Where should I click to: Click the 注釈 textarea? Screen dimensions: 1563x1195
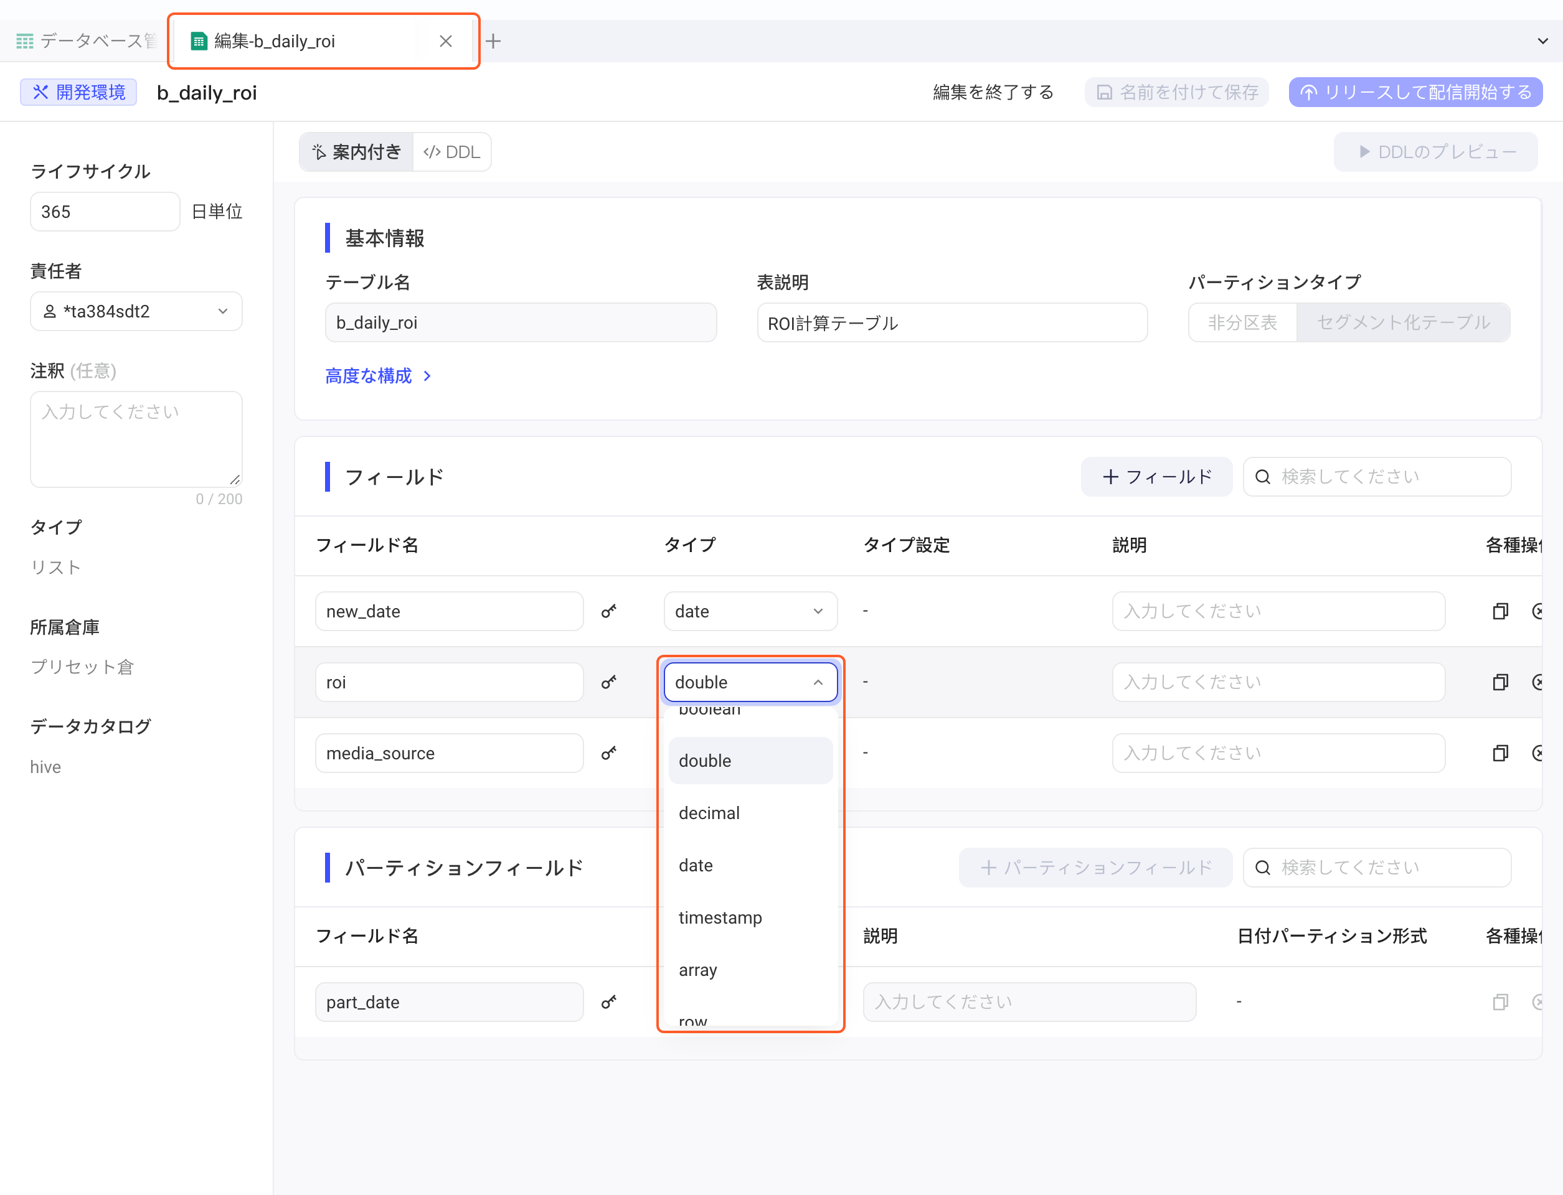pyautogui.click(x=136, y=439)
